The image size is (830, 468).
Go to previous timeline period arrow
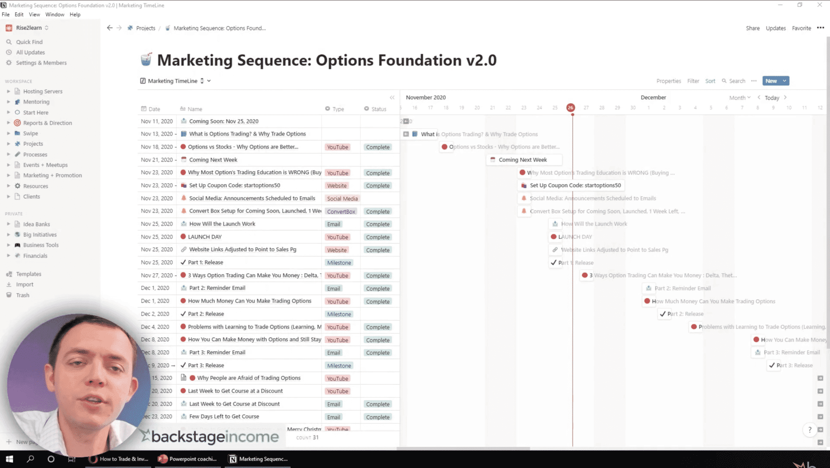(759, 97)
